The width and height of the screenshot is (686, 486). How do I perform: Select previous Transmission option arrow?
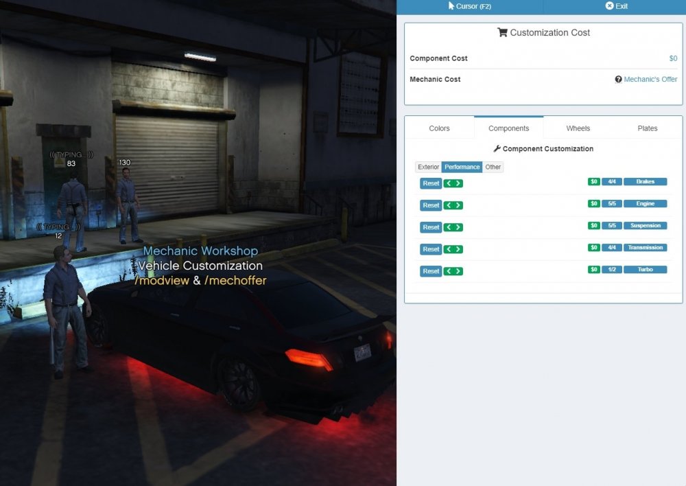pos(449,249)
